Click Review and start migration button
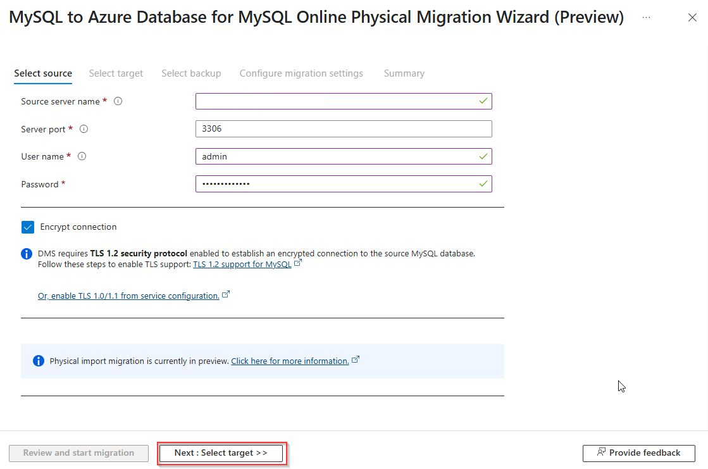The image size is (708, 469). point(78,453)
